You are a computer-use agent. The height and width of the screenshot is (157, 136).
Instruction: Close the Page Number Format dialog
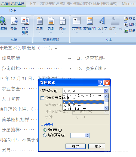tap(107, 83)
